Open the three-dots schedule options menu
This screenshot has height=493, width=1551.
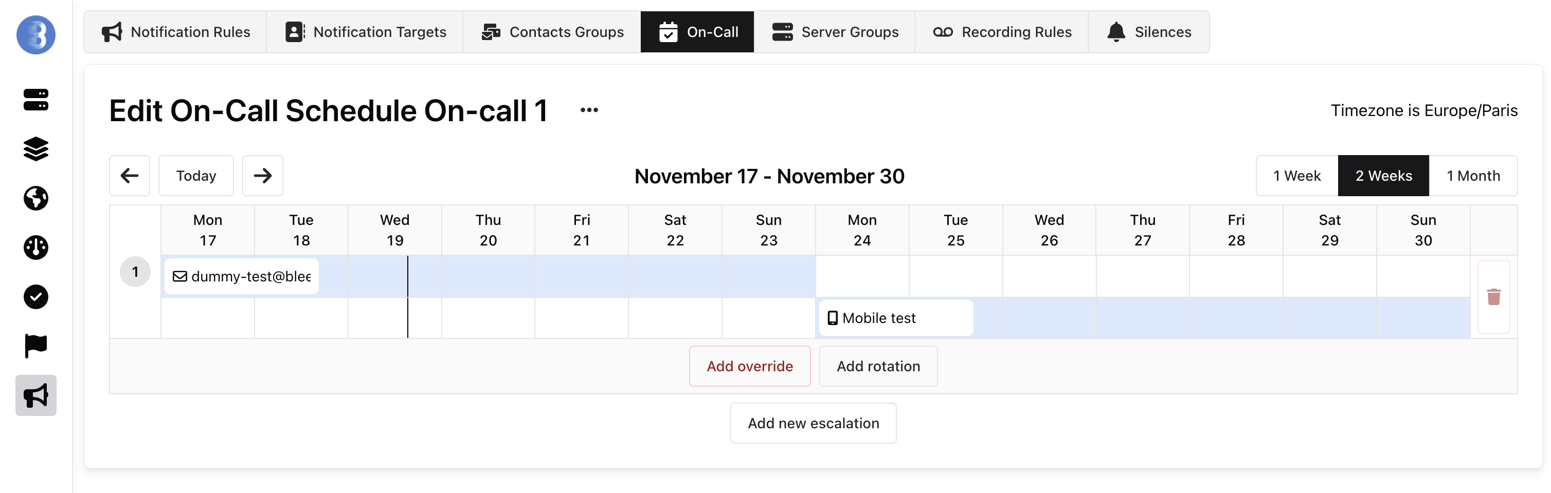tap(589, 110)
